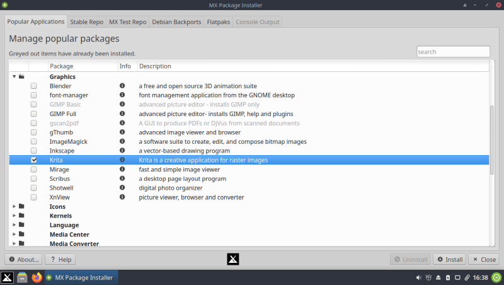
Task: Tick the font-manager checkbox
Action: click(34, 95)
